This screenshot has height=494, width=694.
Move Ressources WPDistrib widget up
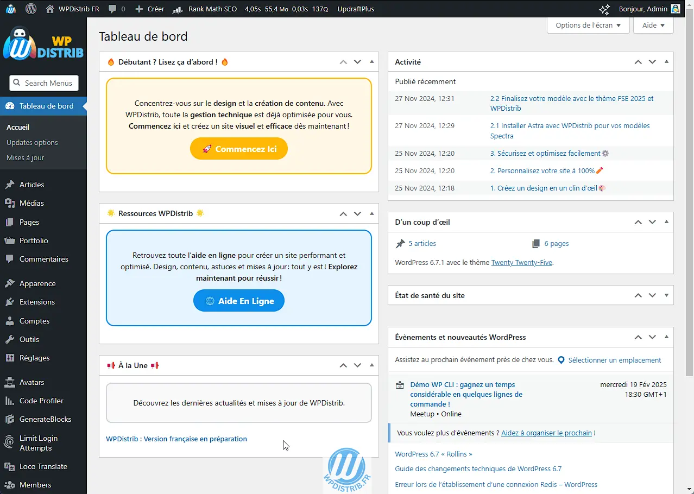point(343,213)
